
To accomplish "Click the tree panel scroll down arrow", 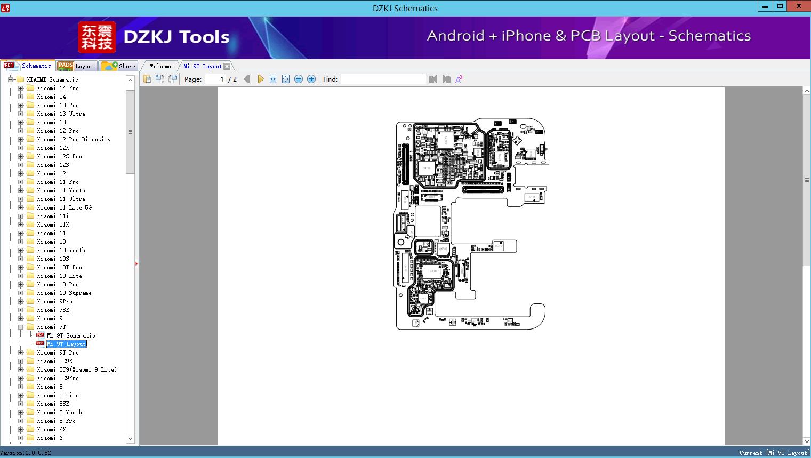I will click(x=130, y=439).
